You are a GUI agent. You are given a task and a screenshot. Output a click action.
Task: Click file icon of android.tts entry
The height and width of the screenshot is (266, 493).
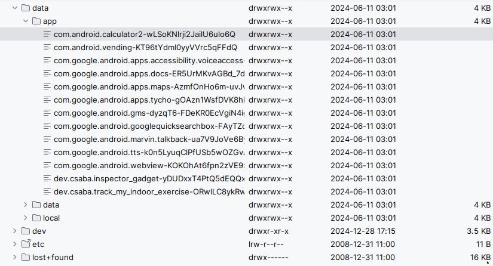click(x=47, y=153)
